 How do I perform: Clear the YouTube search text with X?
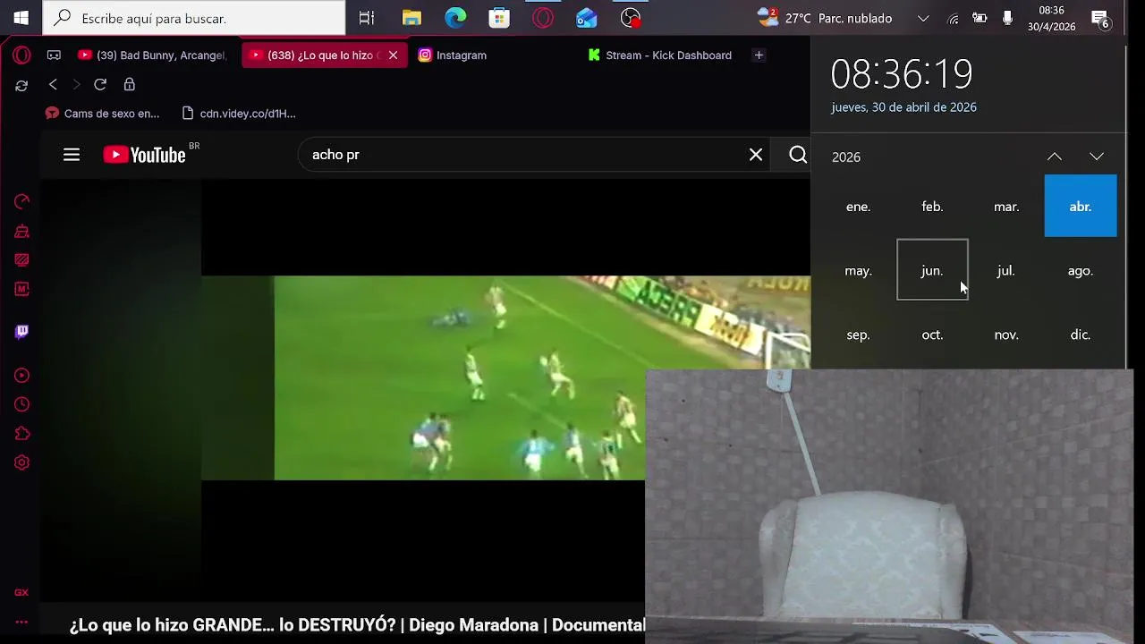pyautogui.click(x=756, y=155)
